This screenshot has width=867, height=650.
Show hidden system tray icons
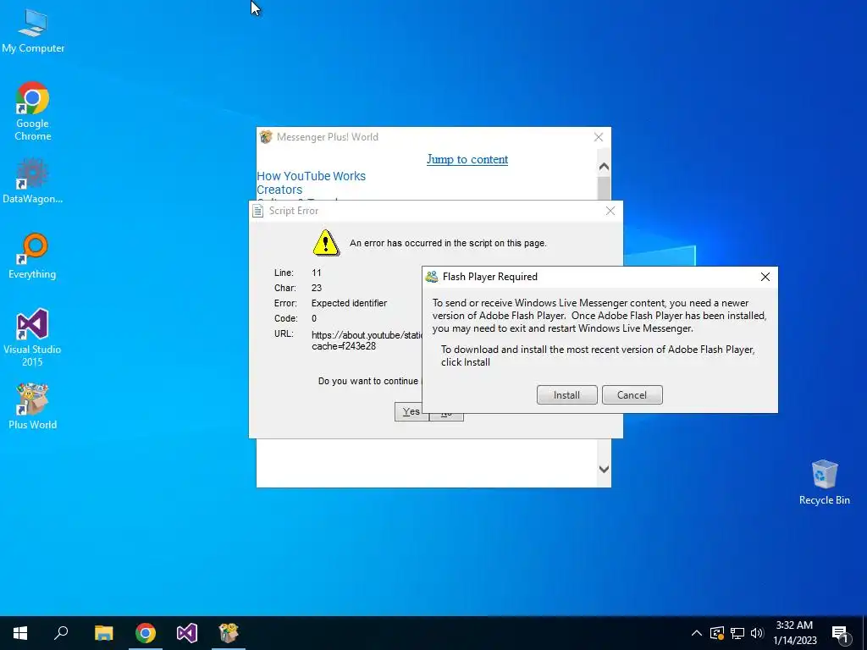[697, 633]
